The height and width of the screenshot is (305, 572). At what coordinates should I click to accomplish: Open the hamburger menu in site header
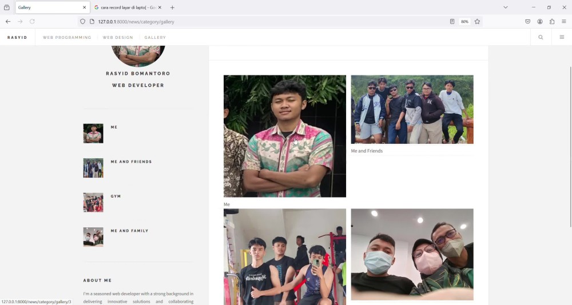coord(562,37)
